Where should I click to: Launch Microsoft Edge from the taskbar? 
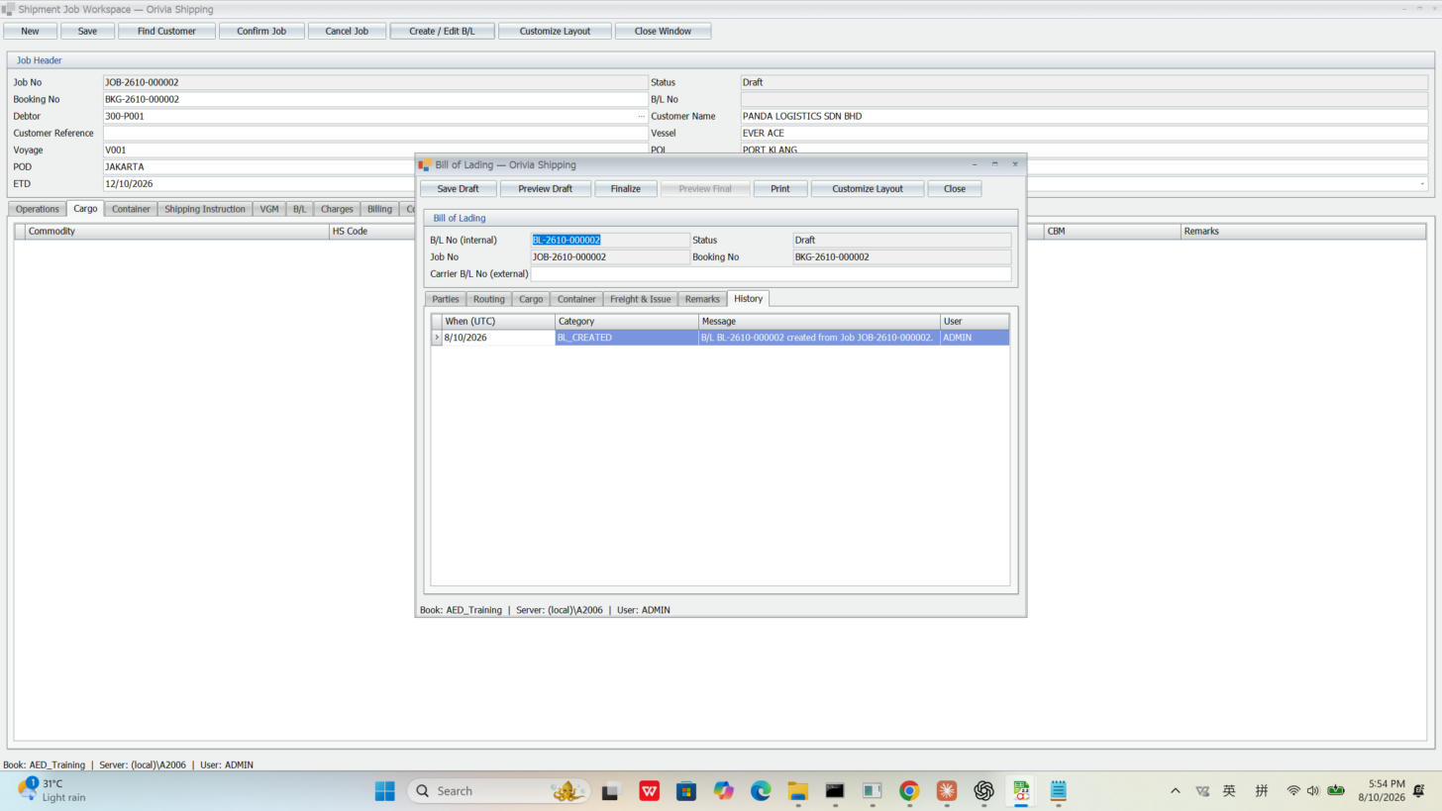tap(761, 790)
